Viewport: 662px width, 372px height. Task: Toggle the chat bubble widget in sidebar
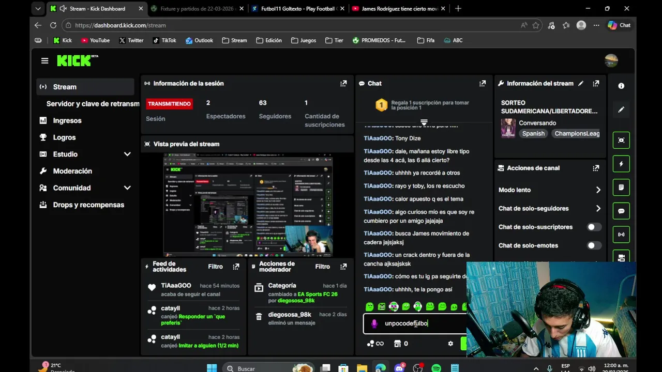click(x=621, y=211)
